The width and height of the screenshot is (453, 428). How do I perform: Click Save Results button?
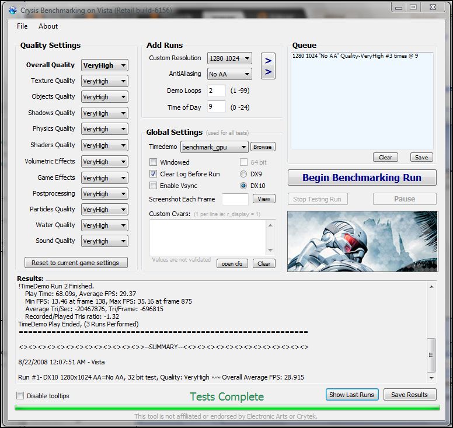tap(410, 395)
